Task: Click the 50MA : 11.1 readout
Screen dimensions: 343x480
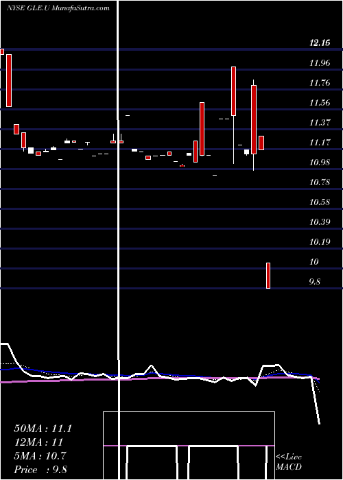Action: 43,429
